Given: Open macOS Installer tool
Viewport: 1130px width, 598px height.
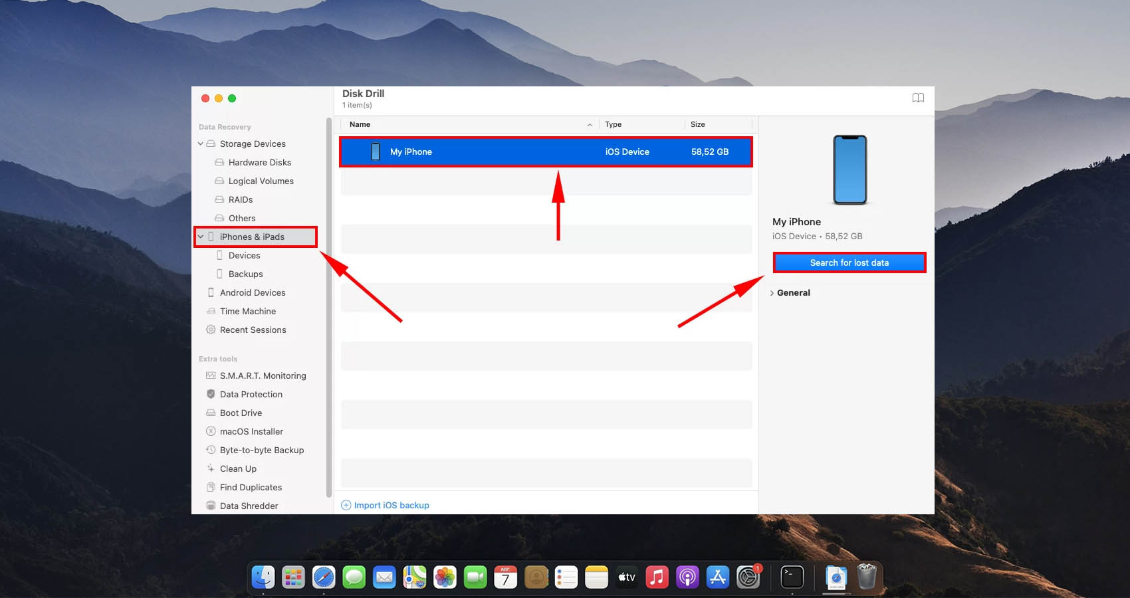Looking at the screenshot, I should [251, 431].
